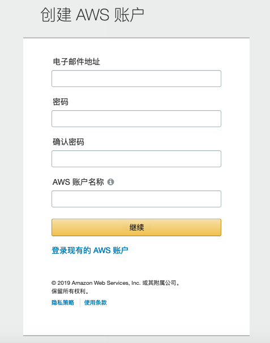Open the 隐私策略 link
Viewport: 270px width, 343px height.
click(63, 302)
